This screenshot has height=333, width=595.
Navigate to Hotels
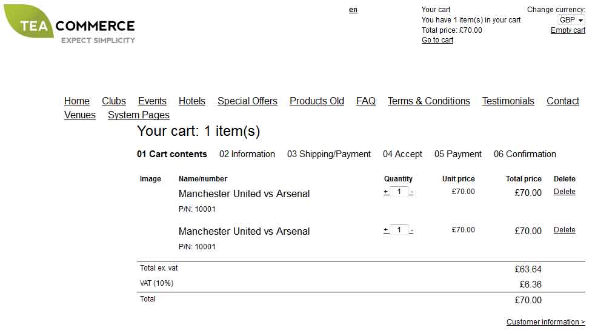(x=191, y=101)
